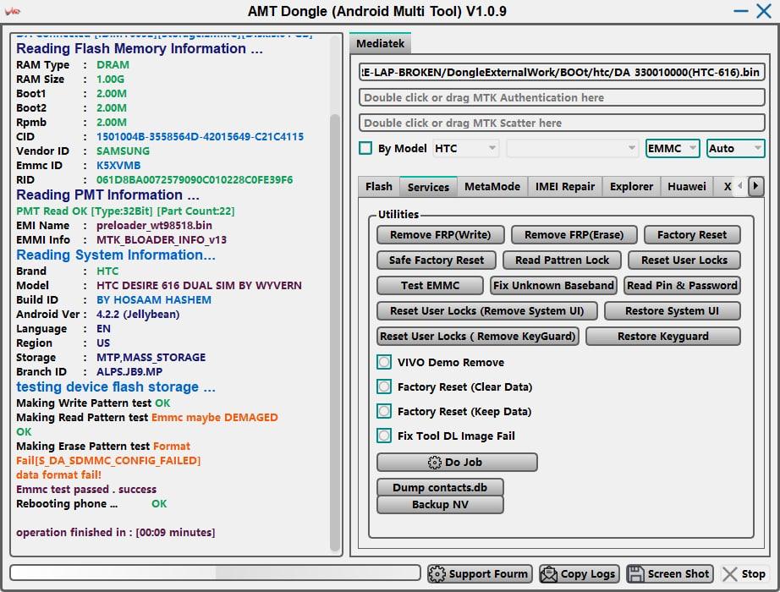This screenshot has height=592, width=780.
Task: Click CID value 1501004B-3558564D-42015649-C21C4115
Action: pos(200,137)
